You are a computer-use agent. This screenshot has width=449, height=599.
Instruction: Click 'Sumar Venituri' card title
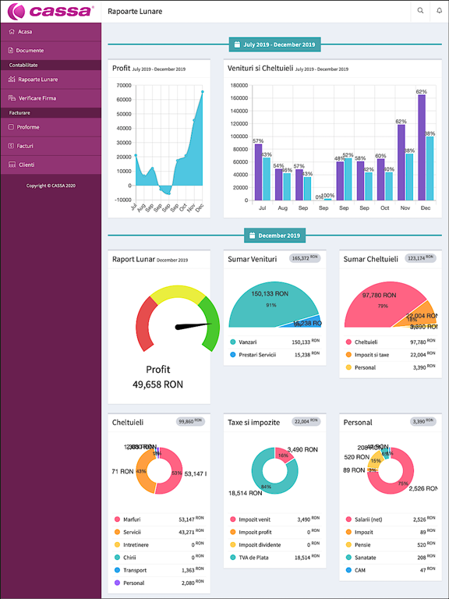click(x=253, y=259)
